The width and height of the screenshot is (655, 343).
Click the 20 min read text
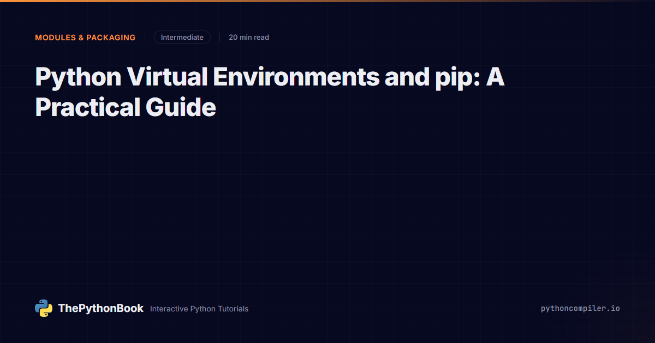[249, 38]
